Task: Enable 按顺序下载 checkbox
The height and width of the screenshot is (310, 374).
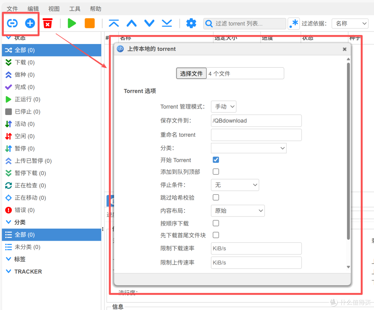Action: pyautogui.click(x=216, y=223)
